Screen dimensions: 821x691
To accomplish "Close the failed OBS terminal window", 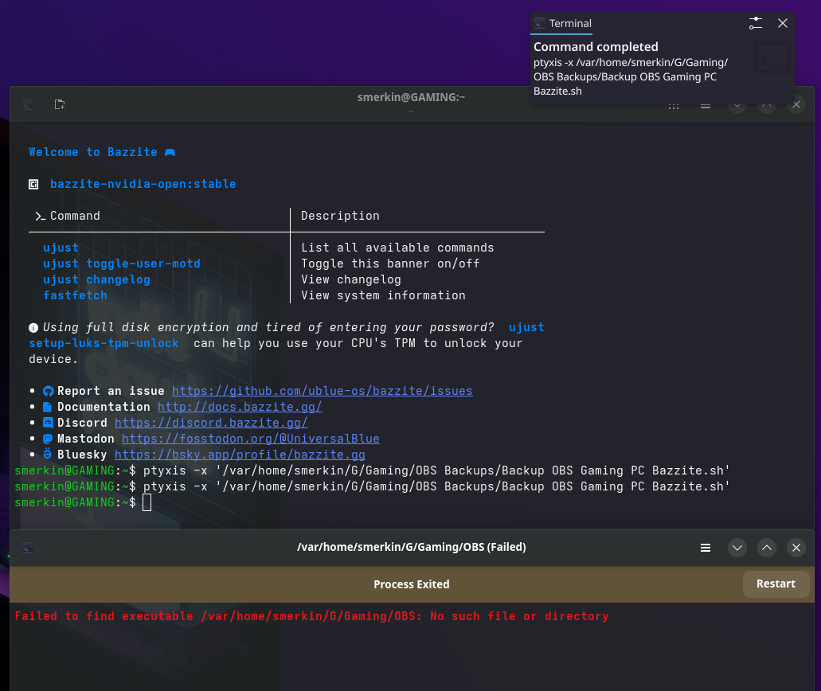I will [x=796, y=548].
